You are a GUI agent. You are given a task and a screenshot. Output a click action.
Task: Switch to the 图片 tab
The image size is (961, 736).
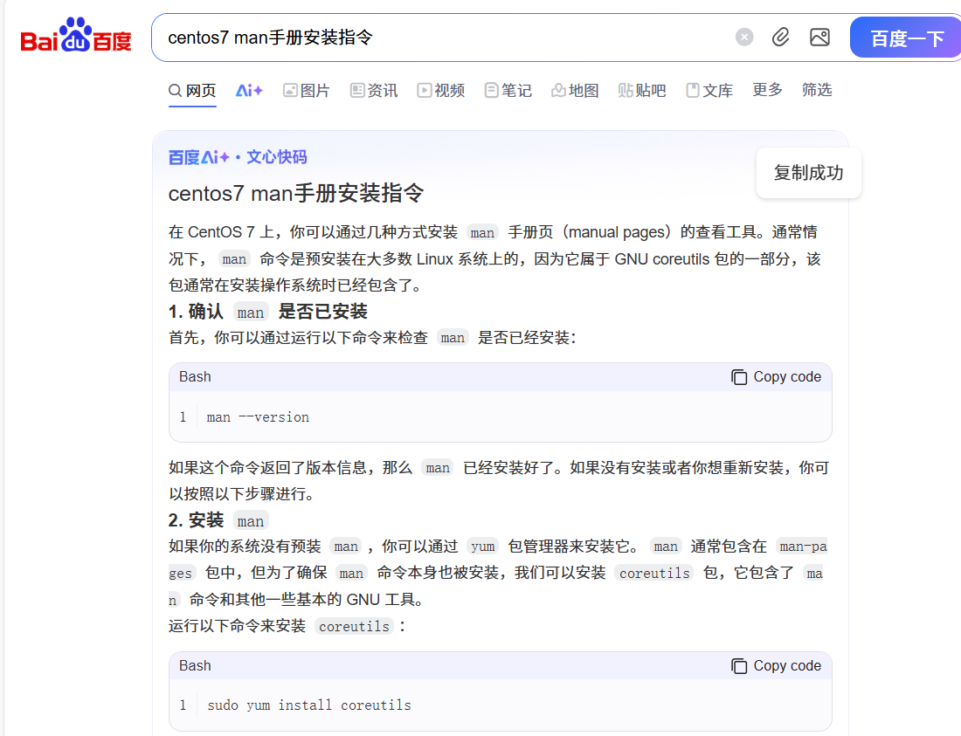307,91
